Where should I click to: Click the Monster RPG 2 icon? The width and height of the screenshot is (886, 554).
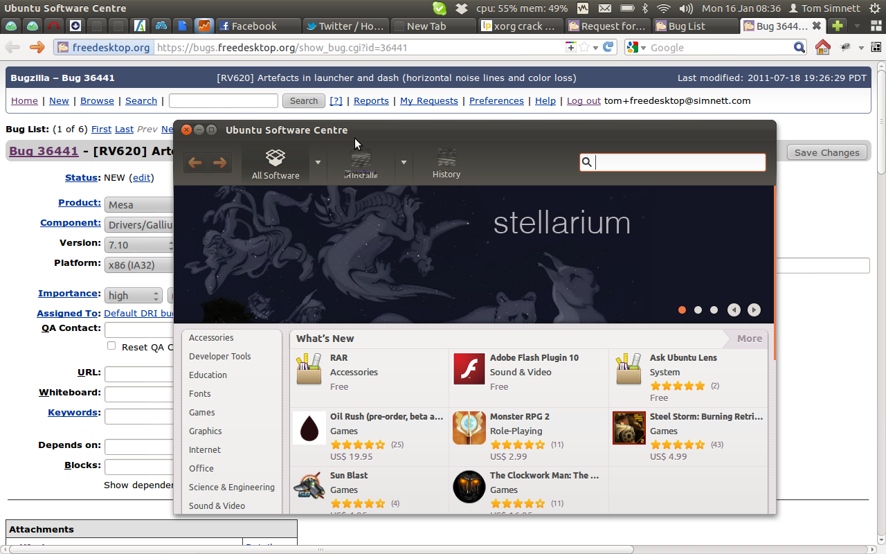(469, 428)
